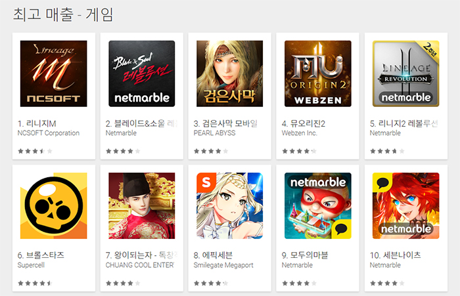Click Smilegate Megaport developer name
The width and height of the screenshot is (460, 296).
tap(223, 265)
